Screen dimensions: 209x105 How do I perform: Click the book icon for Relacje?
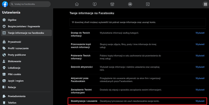[4, 87]
